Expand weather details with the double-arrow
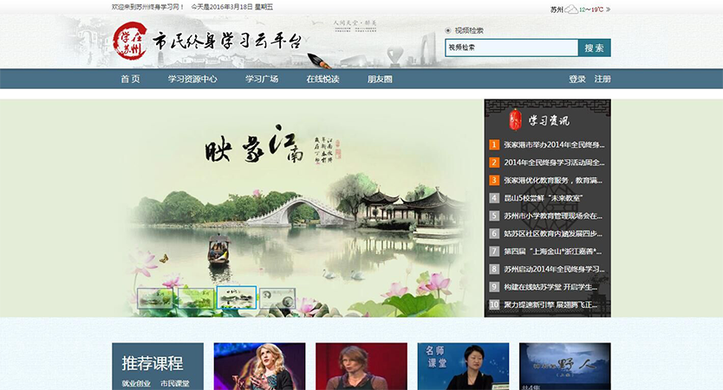723x390 pixels. point(608,10)
